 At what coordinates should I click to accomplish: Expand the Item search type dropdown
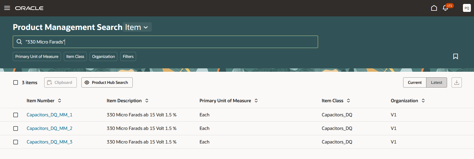(137, 27)
